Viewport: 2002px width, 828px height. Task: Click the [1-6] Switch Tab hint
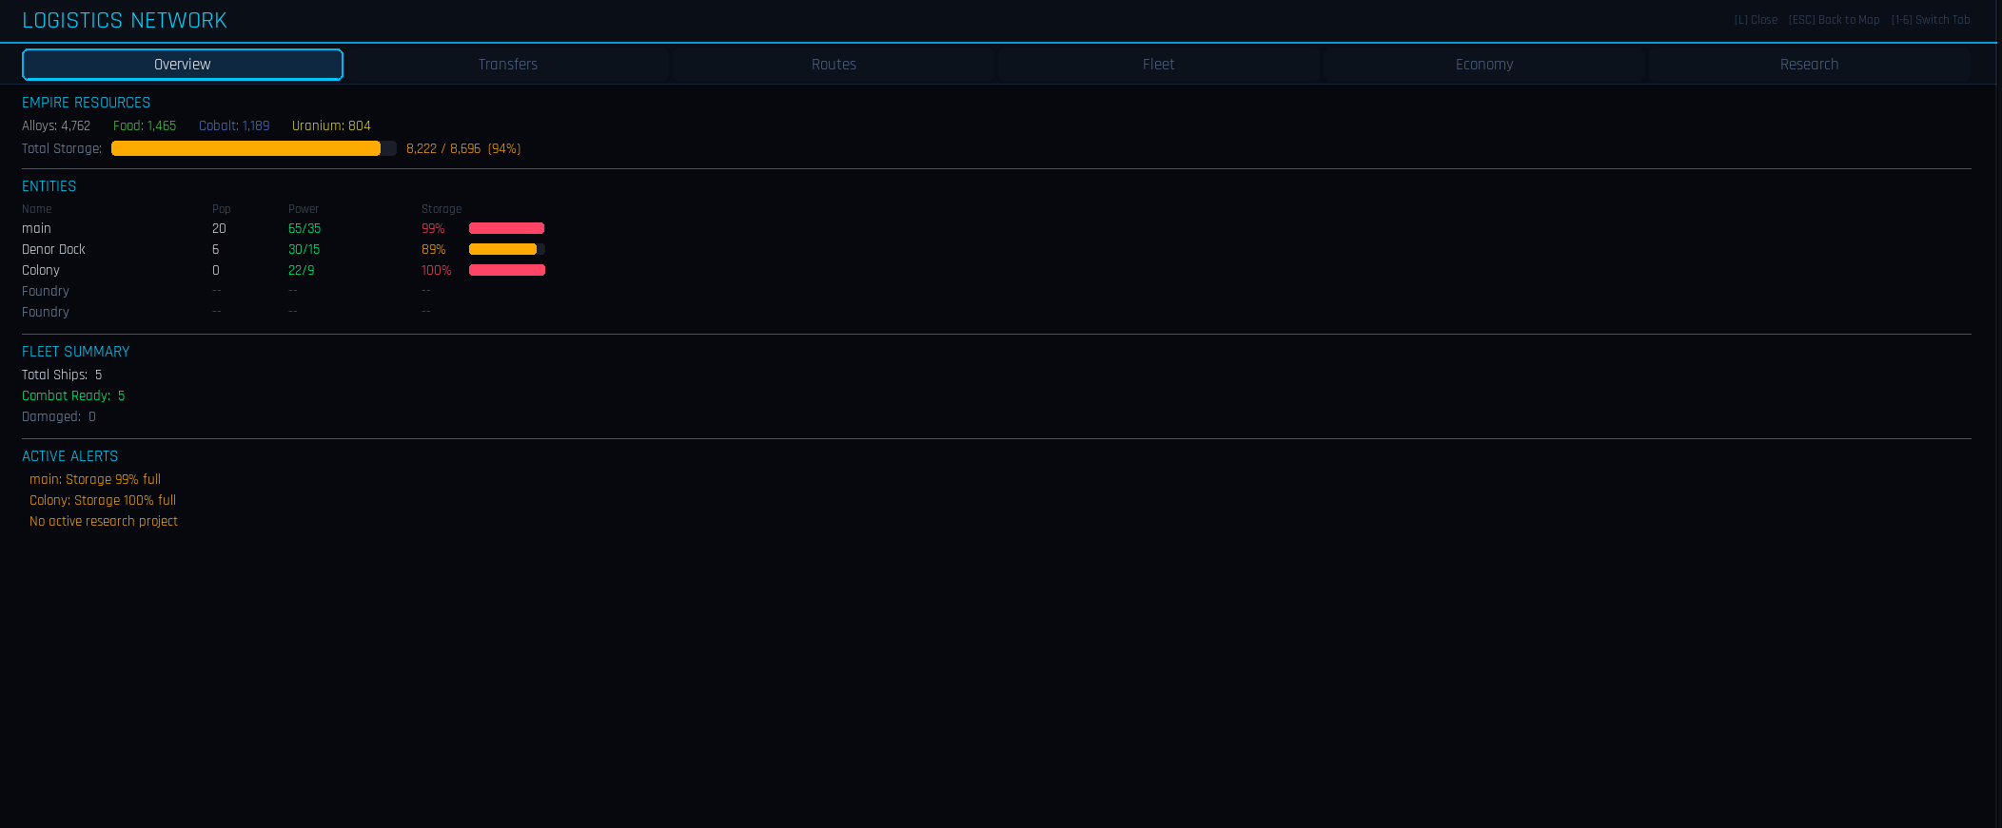pos(1931,20)
